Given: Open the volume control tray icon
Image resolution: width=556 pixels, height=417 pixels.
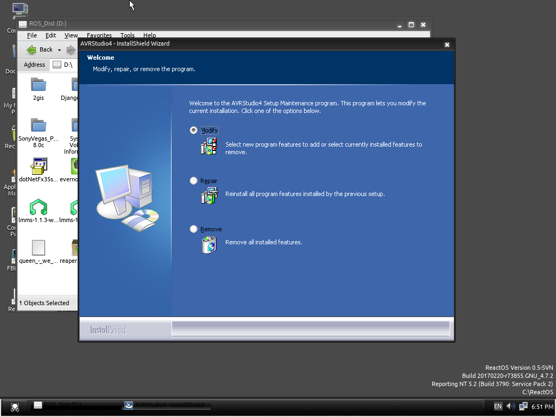Looking at the screenshot, I should coord(510,406).
